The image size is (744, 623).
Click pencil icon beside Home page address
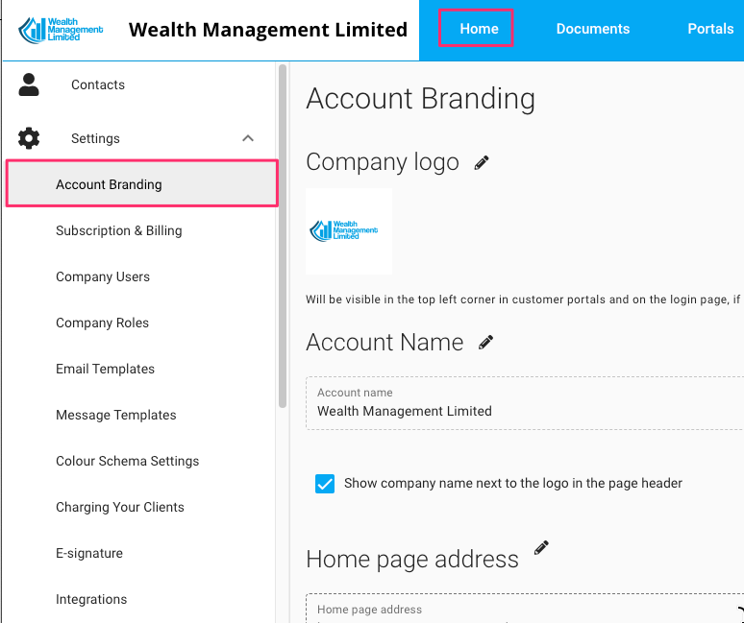tap(541, 548)
